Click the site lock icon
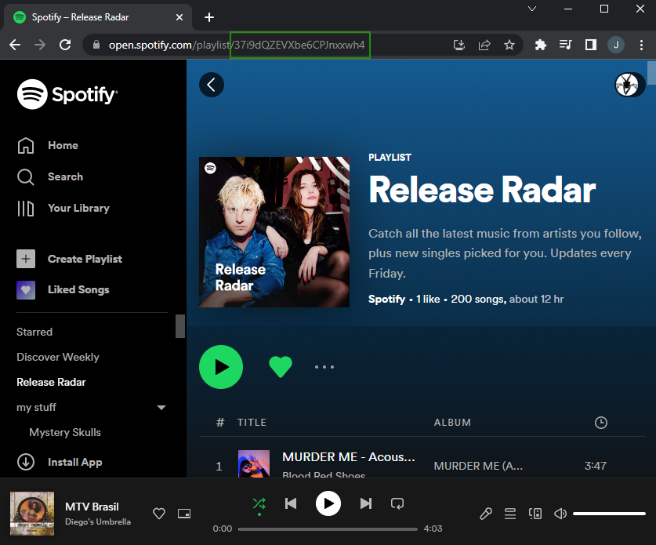This screenshot has width=656, height=545. pyautogui.click(x=96, y=45)
